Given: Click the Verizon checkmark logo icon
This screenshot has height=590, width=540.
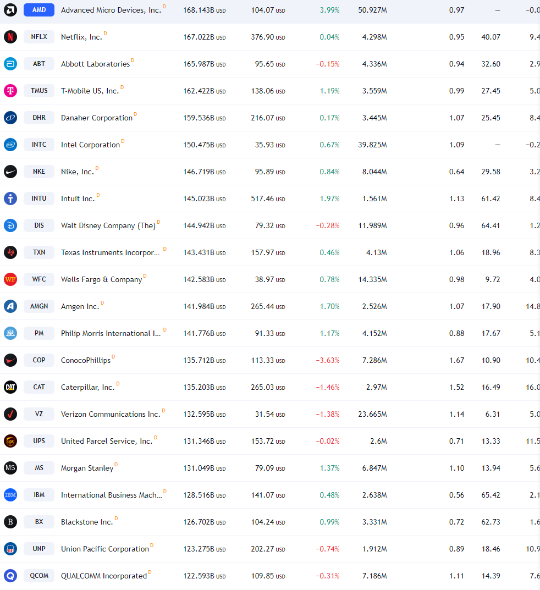Looking at the screenshot, I should 10,414.
